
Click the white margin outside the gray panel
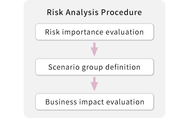(12, 59)
